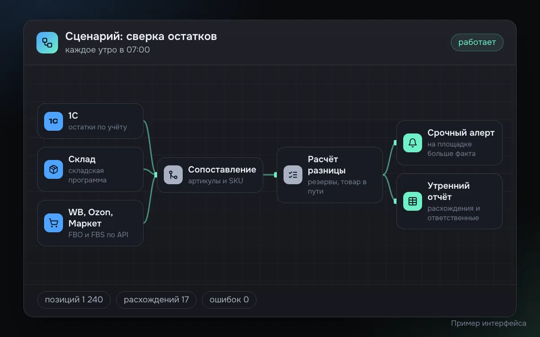Click the shopping cart marketplace icon
This screenshot has width=540, height=337.
coord(54,223)
